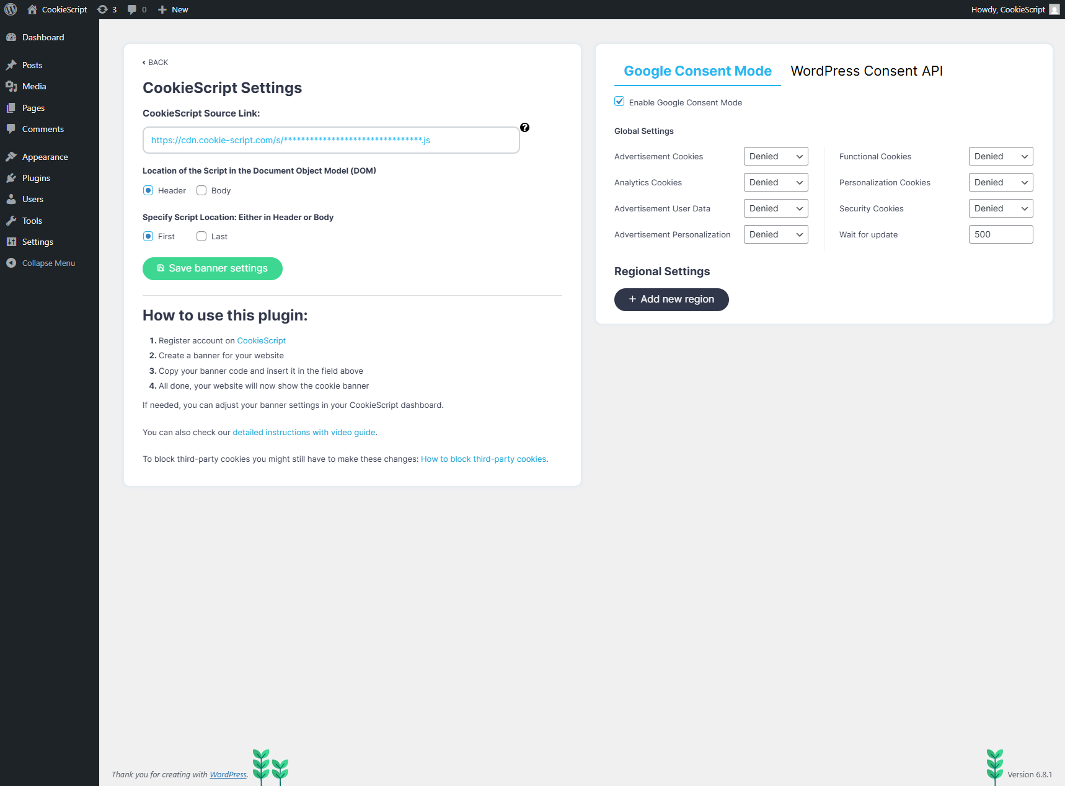The image size is (1065, 786).
Task: Open Plugins from the sidebar
Action: click(x=36, y=178)
